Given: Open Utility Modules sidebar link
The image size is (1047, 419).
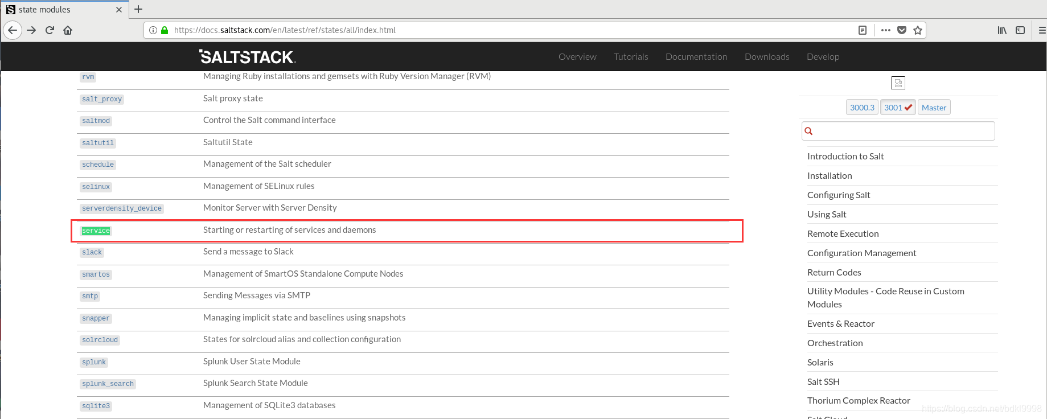Looking at the screenshot, I should pyautogui.click(x=886, y=298).
